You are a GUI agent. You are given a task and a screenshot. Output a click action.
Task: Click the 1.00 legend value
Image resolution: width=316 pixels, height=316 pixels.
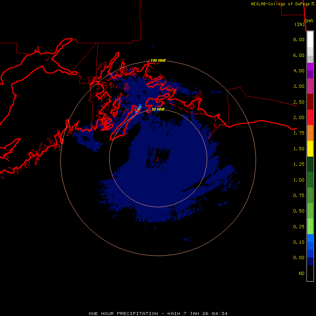pyautogui.click(x=299, y=180)
